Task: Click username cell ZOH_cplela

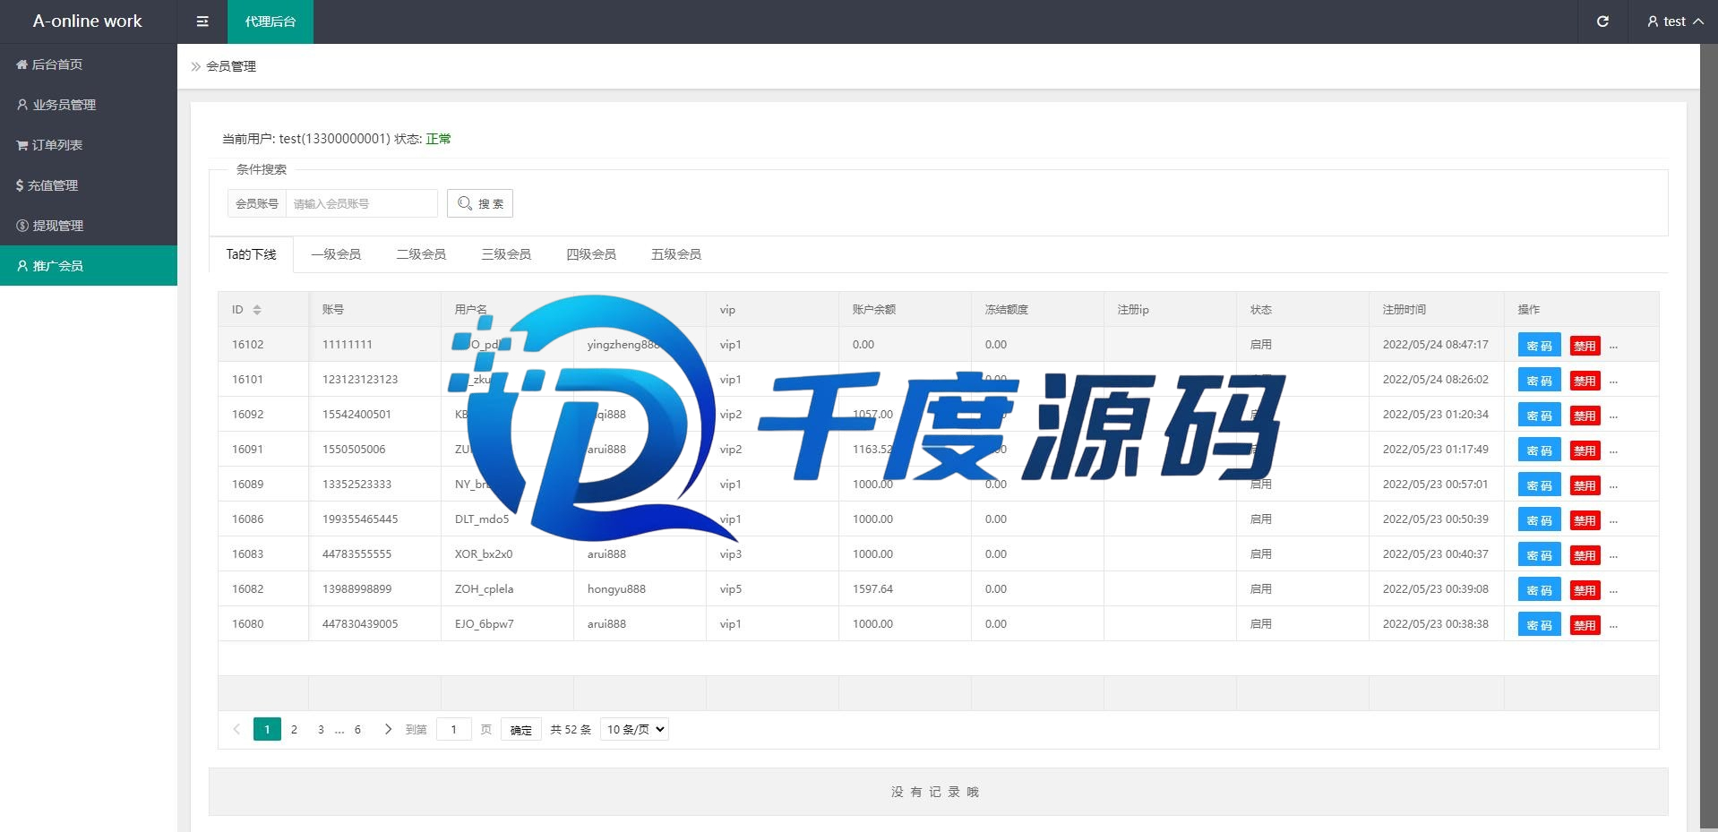Action: [507, 588]
